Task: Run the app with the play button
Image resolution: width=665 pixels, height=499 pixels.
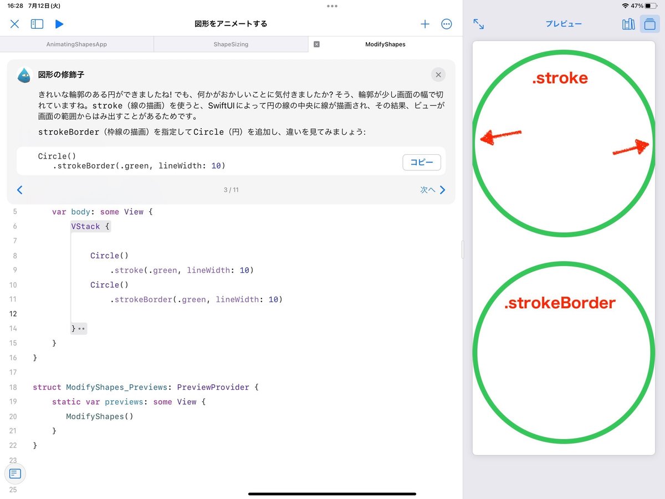Action: pos(59,24)
